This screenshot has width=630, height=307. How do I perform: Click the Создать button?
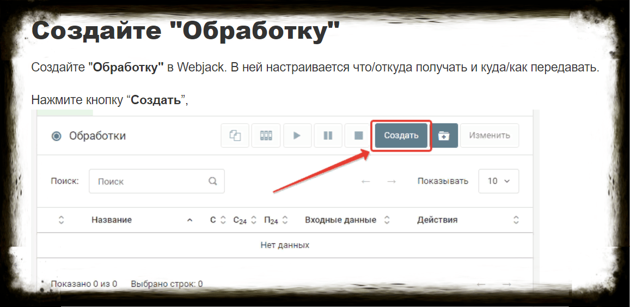[x=401, y=136]
